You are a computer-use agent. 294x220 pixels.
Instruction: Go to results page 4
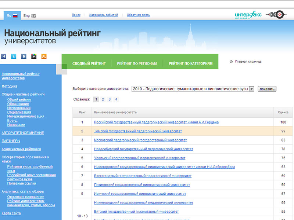pyautogui.click(x=116, y=99)
